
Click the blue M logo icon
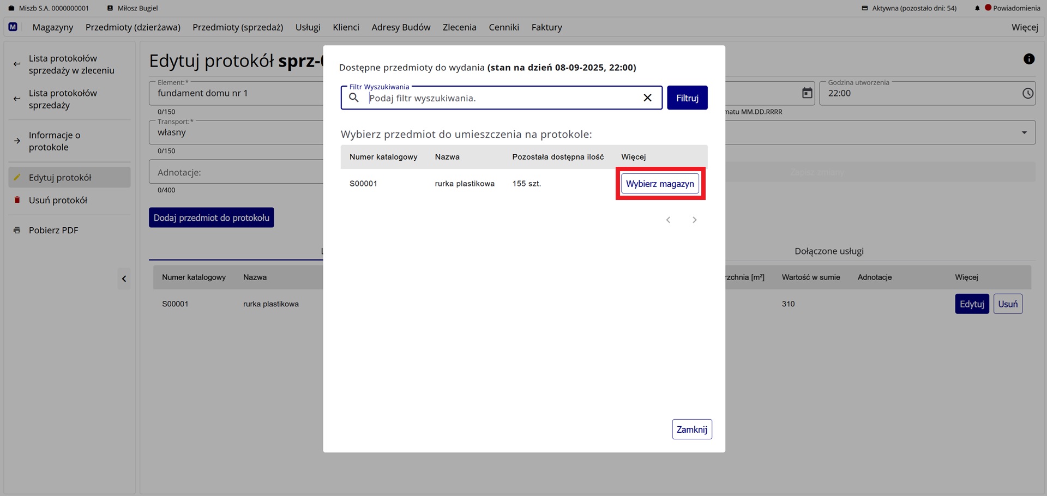pyautogui.click(x=13, y=27)
